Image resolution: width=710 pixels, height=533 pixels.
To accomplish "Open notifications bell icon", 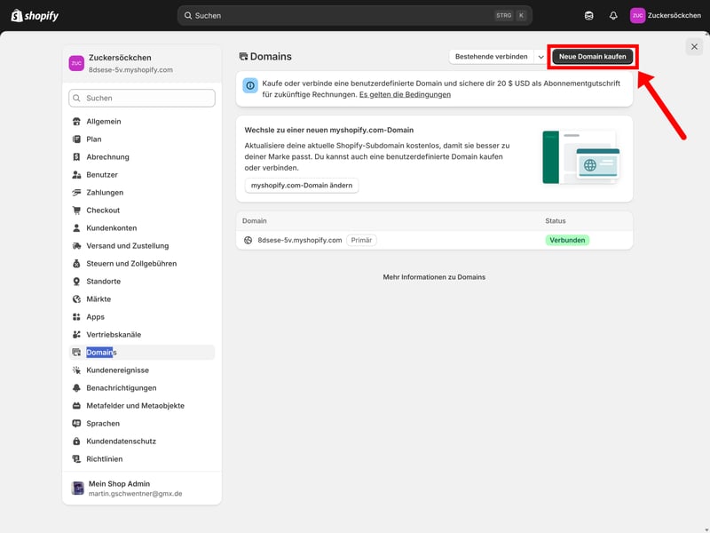I will tap(613, 15).
